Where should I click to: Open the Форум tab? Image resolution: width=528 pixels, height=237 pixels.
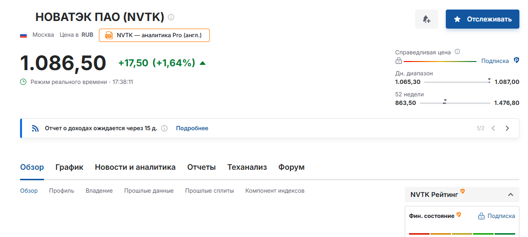[291, 167]
